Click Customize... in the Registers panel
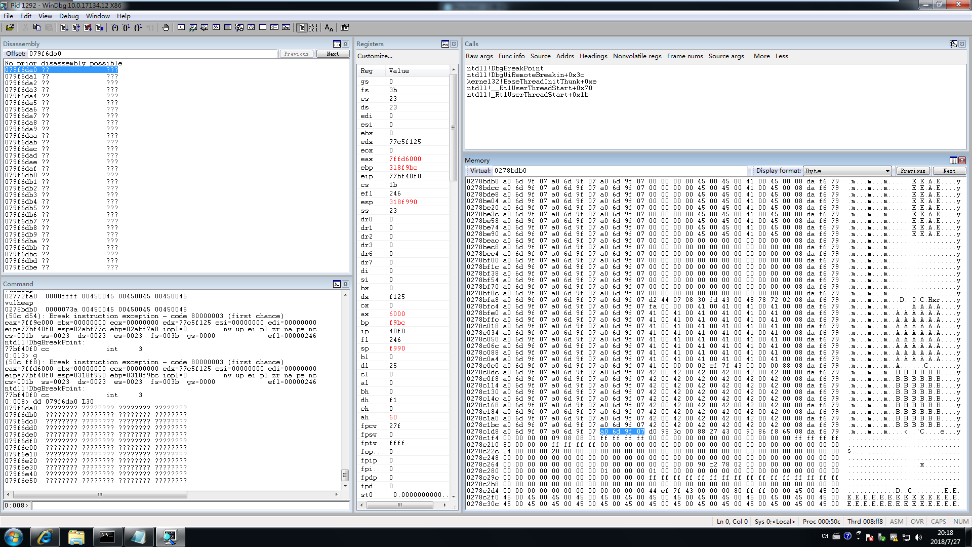972x547 pixels. 375,56
